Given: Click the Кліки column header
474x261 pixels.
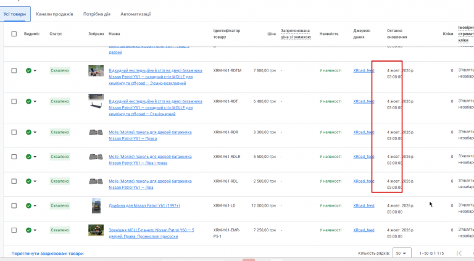Looking at the screenshot, I should (x=447, y=34).
